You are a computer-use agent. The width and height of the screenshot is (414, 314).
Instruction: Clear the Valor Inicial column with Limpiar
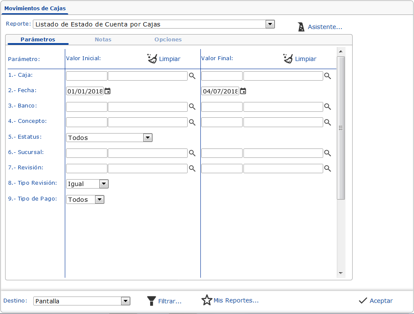(x=164, y=59)
